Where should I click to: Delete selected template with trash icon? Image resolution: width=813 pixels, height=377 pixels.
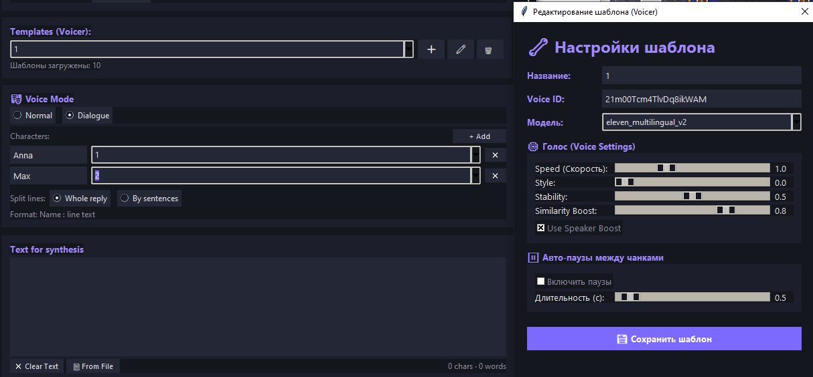pos(489,49)
